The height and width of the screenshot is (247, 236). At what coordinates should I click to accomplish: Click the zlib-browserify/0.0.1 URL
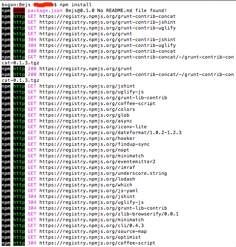click(109, 214)
